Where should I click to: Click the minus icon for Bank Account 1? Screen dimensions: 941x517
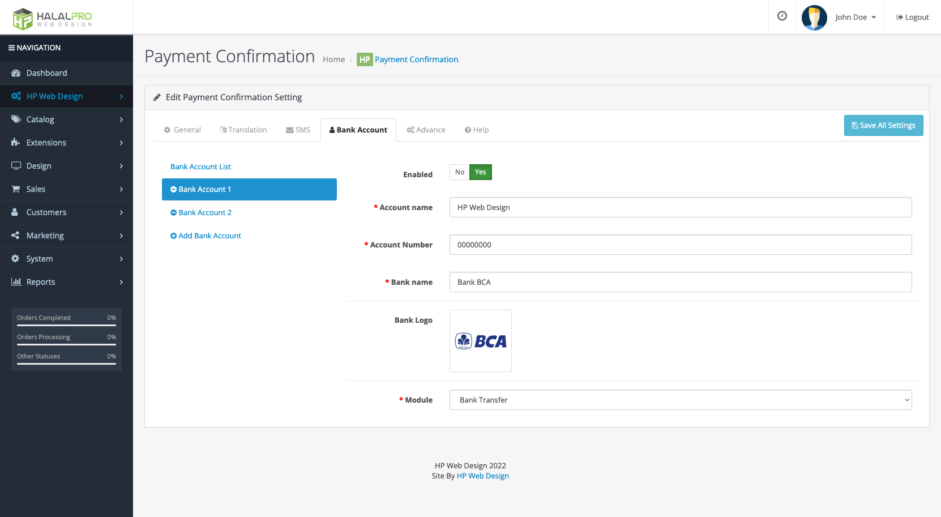click(x=174, y=190)
